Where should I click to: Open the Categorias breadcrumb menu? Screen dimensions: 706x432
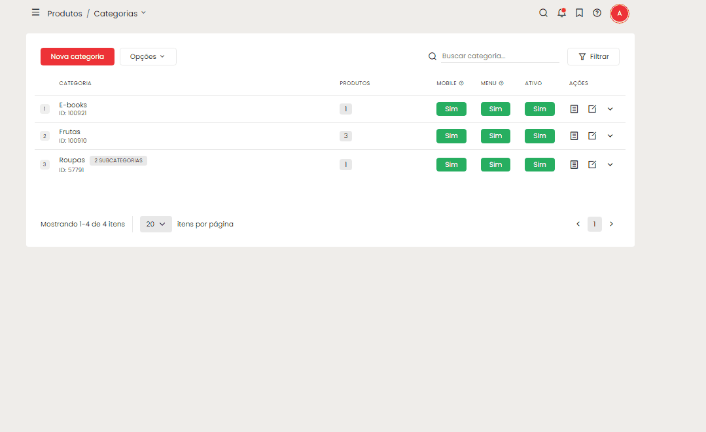[120, 13]
